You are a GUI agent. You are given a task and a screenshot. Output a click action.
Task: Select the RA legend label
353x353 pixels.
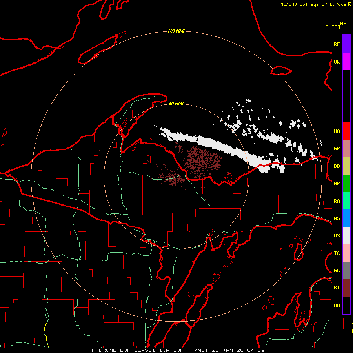click(x=337, y=201)
